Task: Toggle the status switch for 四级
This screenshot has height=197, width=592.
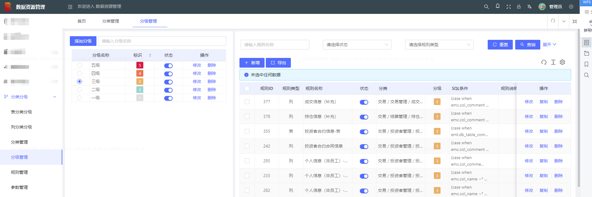Action: pos(168,74)
